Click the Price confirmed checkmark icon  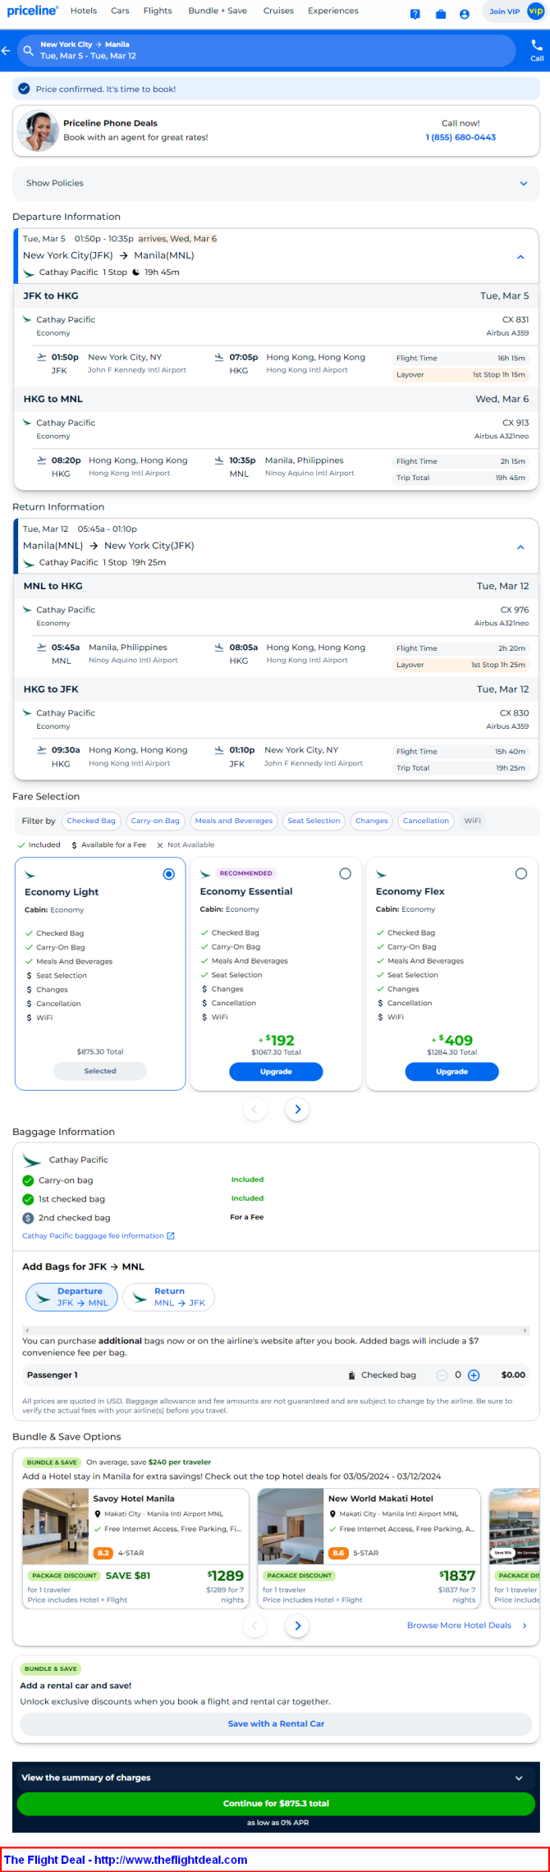(x=25, y=89)
